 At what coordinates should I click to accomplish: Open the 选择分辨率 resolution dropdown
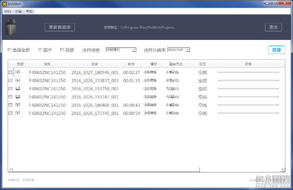coord(179,49)
